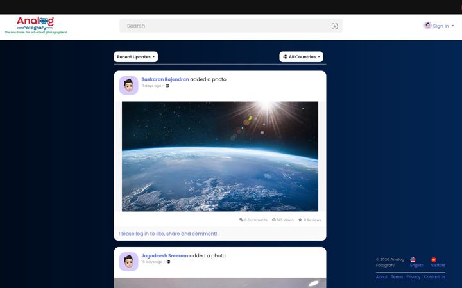This screenshot has width=462, height=288.
Task: Open Baskaran Rajendran's profile link
Action: [x=165, y=79]
